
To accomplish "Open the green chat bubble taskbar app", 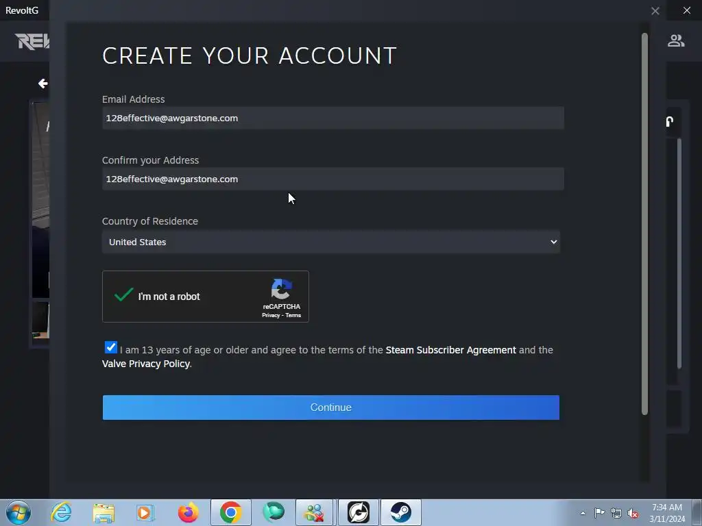I will point(273,512).
